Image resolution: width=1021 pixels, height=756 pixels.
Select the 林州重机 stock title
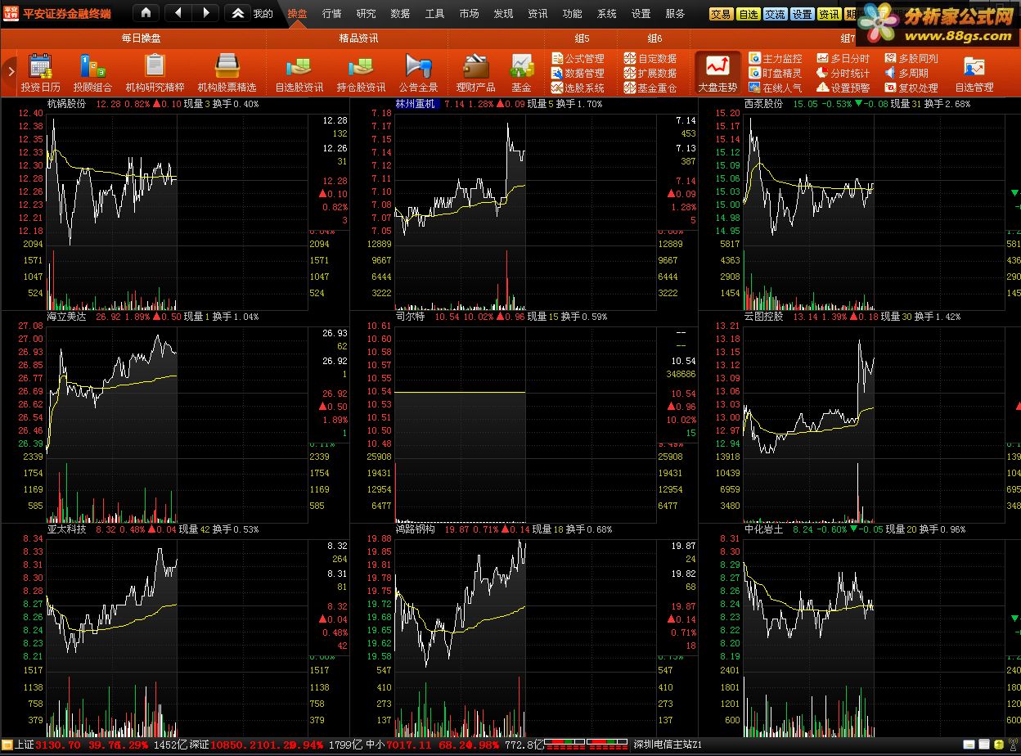point(416,104)
